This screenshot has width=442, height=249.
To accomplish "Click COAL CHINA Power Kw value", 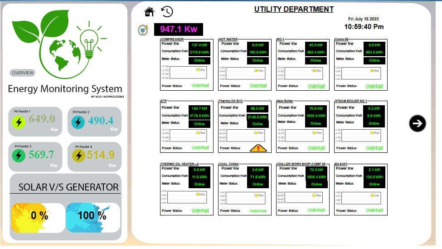I will click(x=257, y=170).
